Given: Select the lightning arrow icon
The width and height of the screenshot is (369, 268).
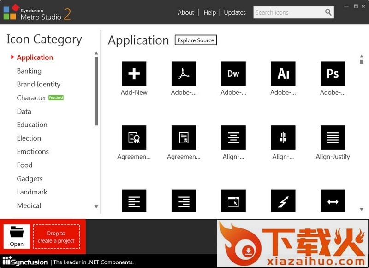Looking at the screenshot, I should click(x=283, y=201).
